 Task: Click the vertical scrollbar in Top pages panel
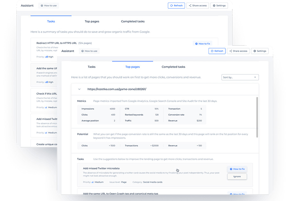click(257, 117)
